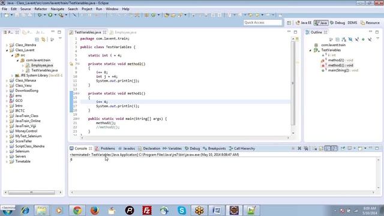
Task: Click Remove All Terminated Launches icon
Action: click(306, 148)
